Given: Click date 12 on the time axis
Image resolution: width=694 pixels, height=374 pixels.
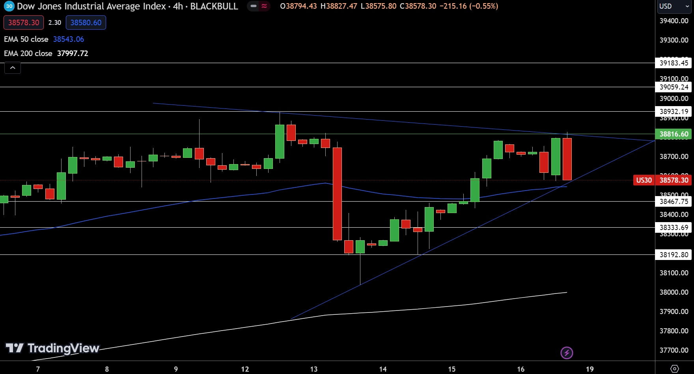Looking at the screenshot, I should (245, 369).
